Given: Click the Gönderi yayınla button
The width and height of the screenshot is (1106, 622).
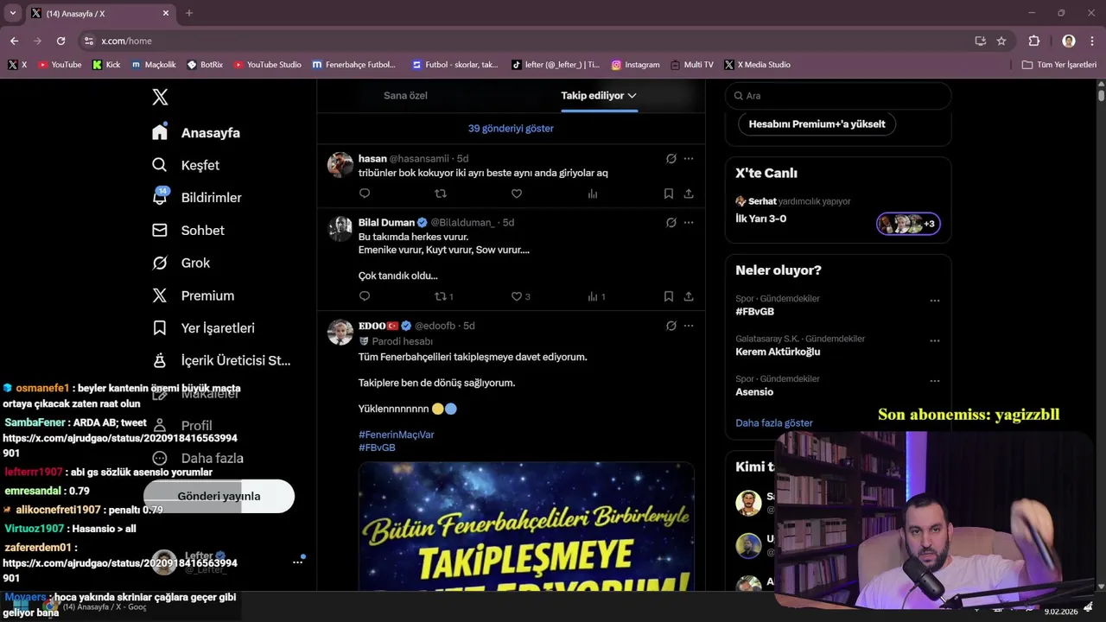Looking at the screenshot, I should 219,496.
